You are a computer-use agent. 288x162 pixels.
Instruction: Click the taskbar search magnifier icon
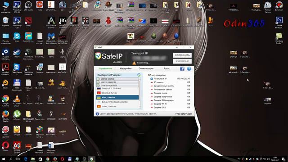[x=11, y=159]
